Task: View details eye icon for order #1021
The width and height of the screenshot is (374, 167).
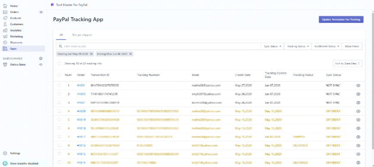Action: point(358,103)
